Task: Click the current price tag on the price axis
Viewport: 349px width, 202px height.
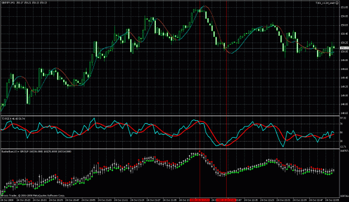Action: [x=344, y=48]
